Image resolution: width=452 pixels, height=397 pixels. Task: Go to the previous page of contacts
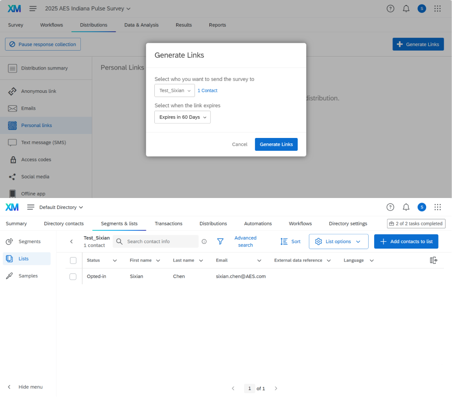point(233,389)
